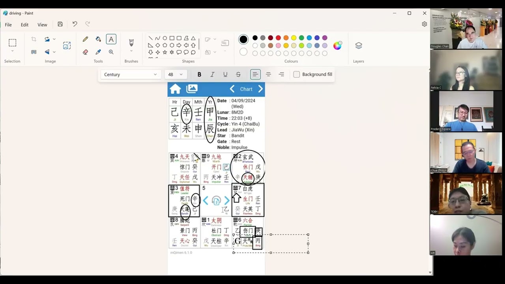Image resolution: width=505 pixels, height=284 pixels.
Task: Select Colour 2 white secondary swatch
Action: (x=243, y=52)
